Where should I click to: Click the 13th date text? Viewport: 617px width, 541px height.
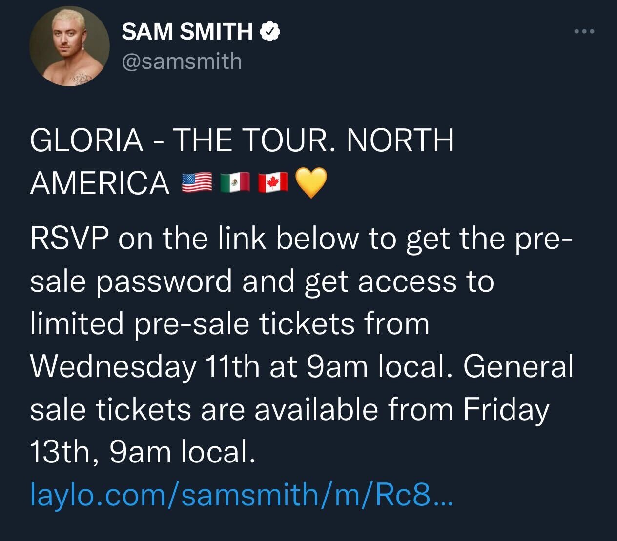tap(58, 452)
